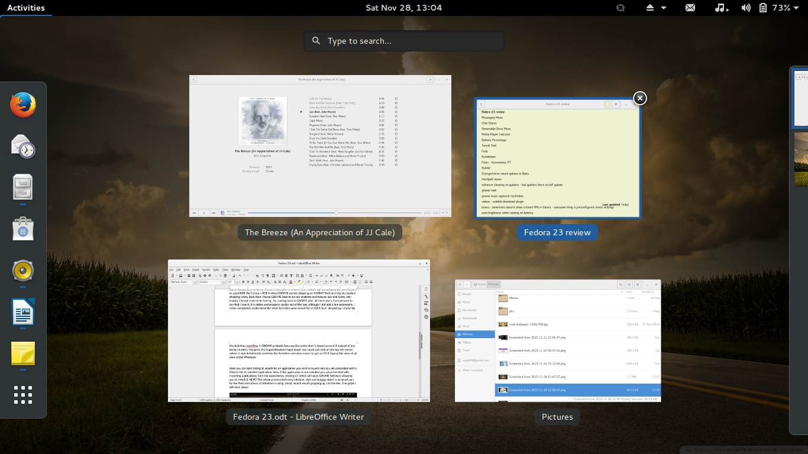
Task: Open the Files cabinet icon in dash
Action: [x=23, y=187]
